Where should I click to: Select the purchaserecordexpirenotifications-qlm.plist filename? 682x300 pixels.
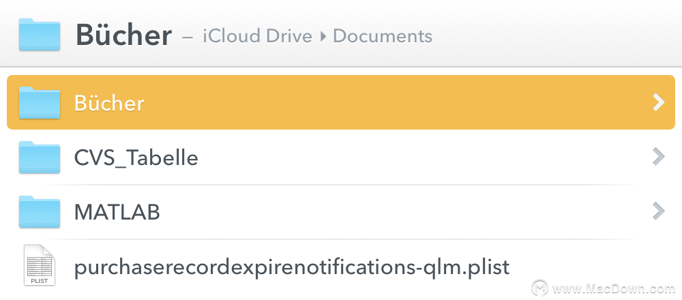[x=292, y=267]
